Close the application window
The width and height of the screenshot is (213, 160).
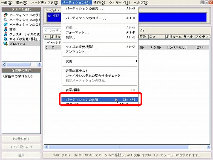click(211, 2)
